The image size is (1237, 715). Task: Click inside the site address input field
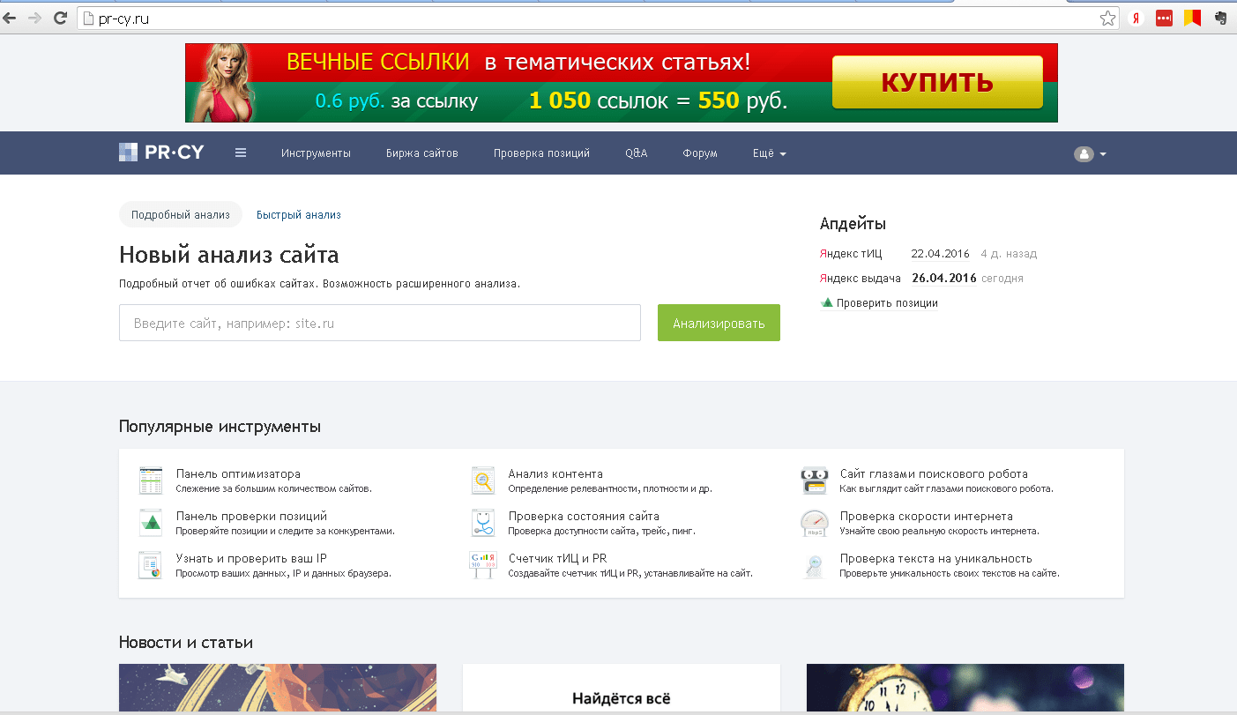[x=379, y=323]
